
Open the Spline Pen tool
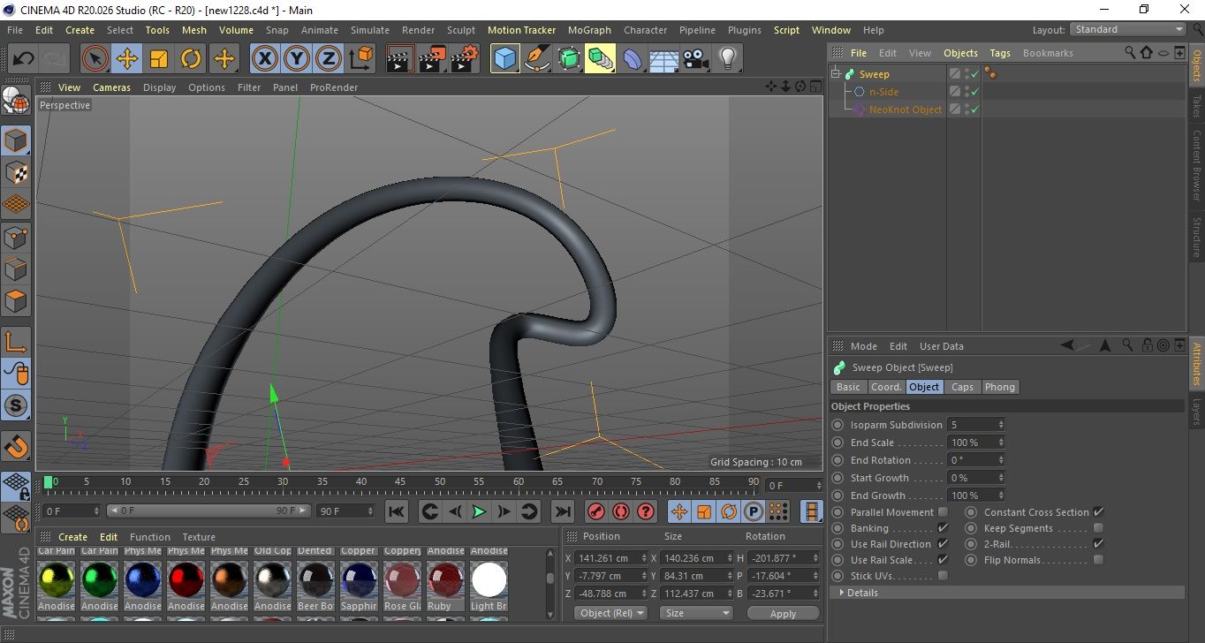pos(536,59)
